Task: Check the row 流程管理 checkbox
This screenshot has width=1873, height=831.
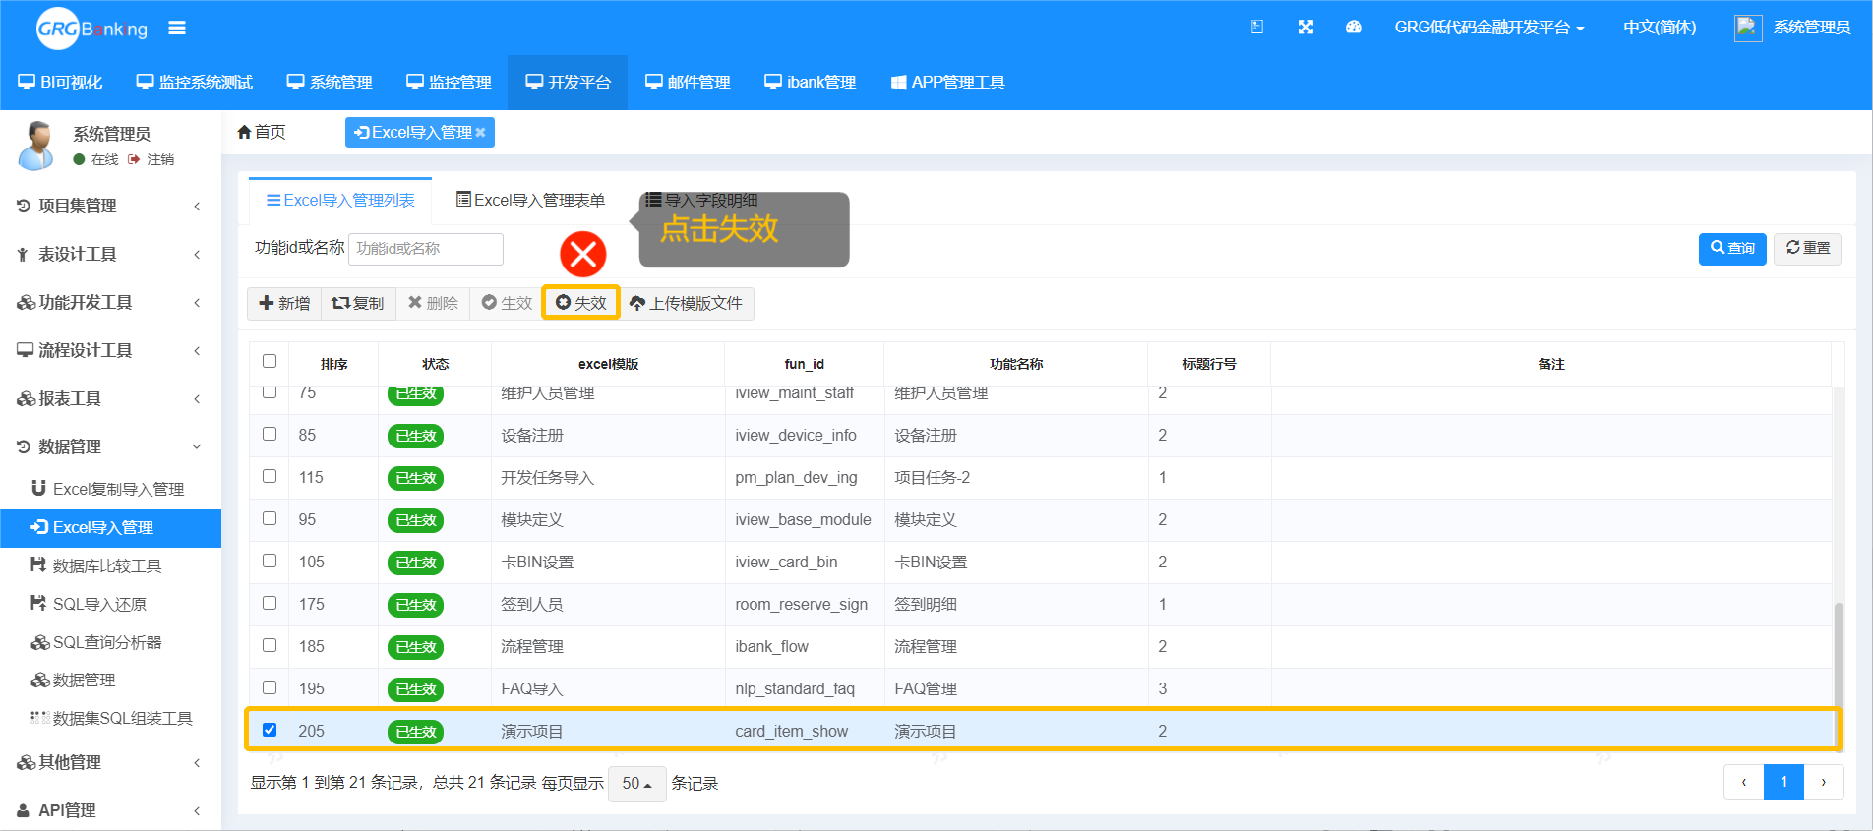Action: [x=270, y=645]
